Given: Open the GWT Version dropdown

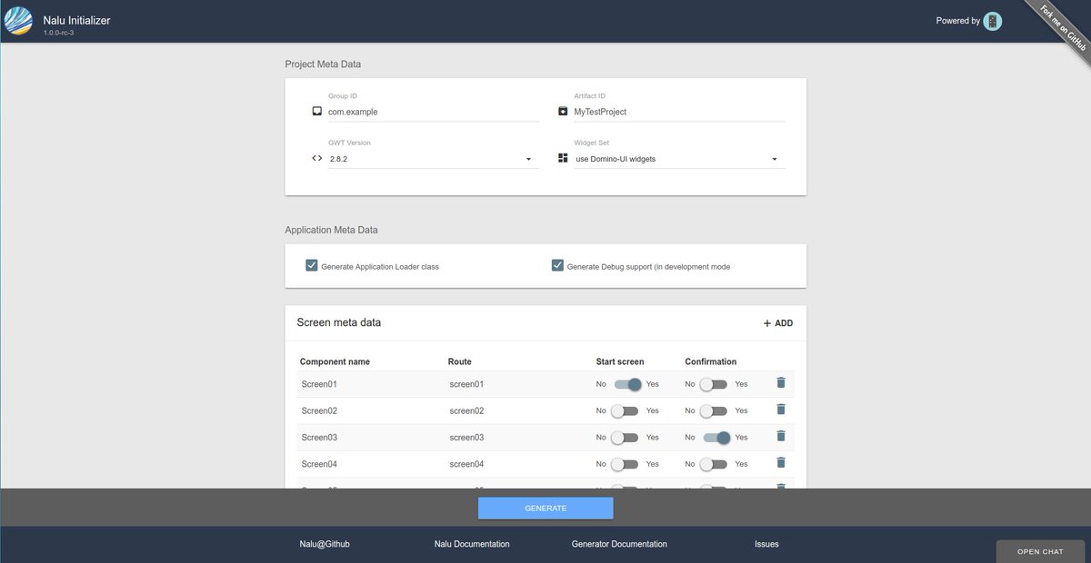Looking at the screenshot, I should click(433, 159).
